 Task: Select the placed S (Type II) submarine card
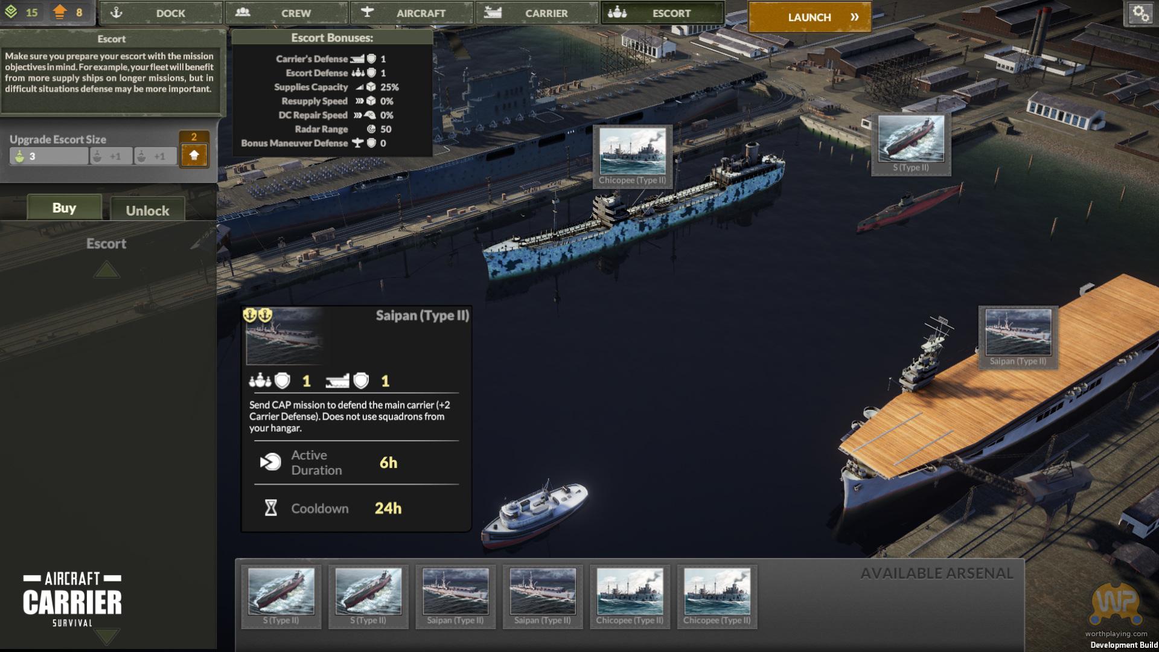(910, 144)
